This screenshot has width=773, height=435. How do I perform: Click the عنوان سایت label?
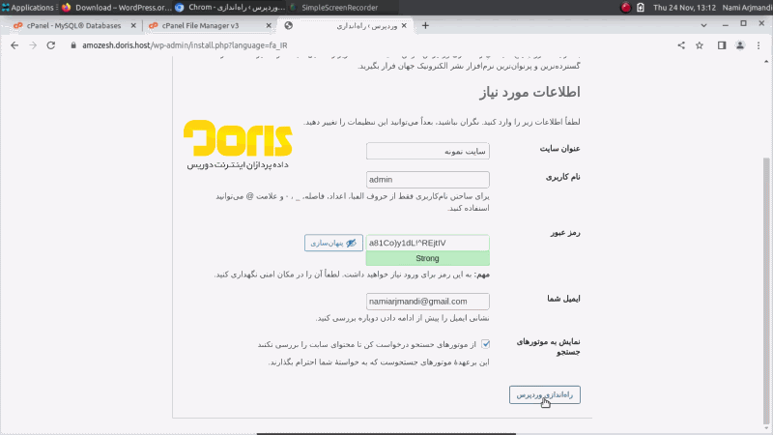[559, 149]
